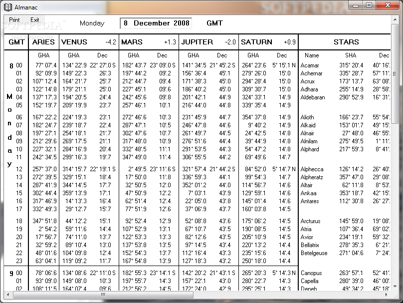Click the vertical scrollbar up arrow
The image size is (403, 303).
pyautogui.click(x=395, y=19)
